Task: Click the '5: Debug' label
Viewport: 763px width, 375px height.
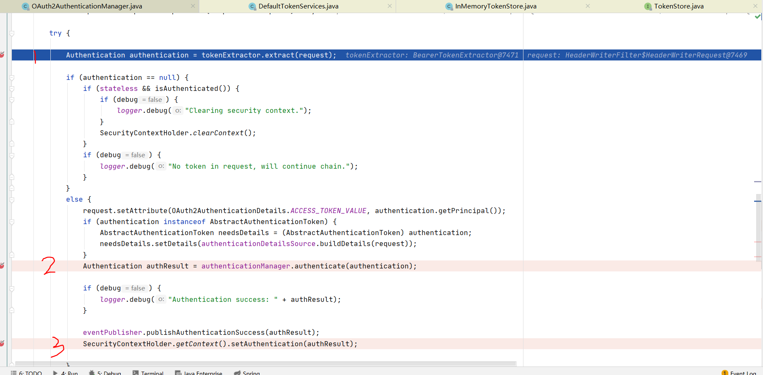Action: (x=109, y=373)
